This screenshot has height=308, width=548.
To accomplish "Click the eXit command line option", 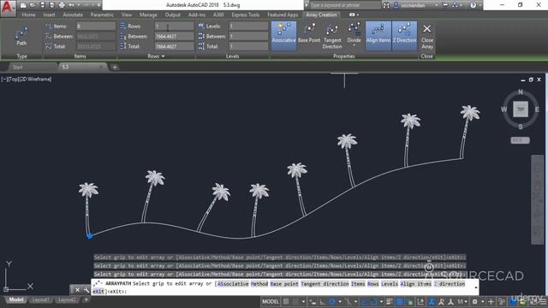I will coord(98,291).
